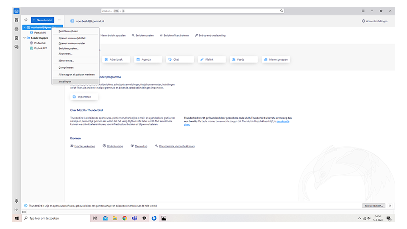The height and width of the screenshot is (229, 407).
Task: Open Task View in taskbar
Action: click(95, 218)
